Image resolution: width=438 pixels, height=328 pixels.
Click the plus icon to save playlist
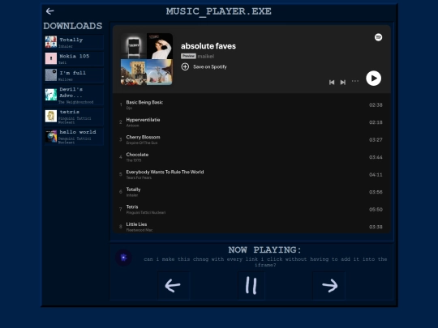[185, 66]
